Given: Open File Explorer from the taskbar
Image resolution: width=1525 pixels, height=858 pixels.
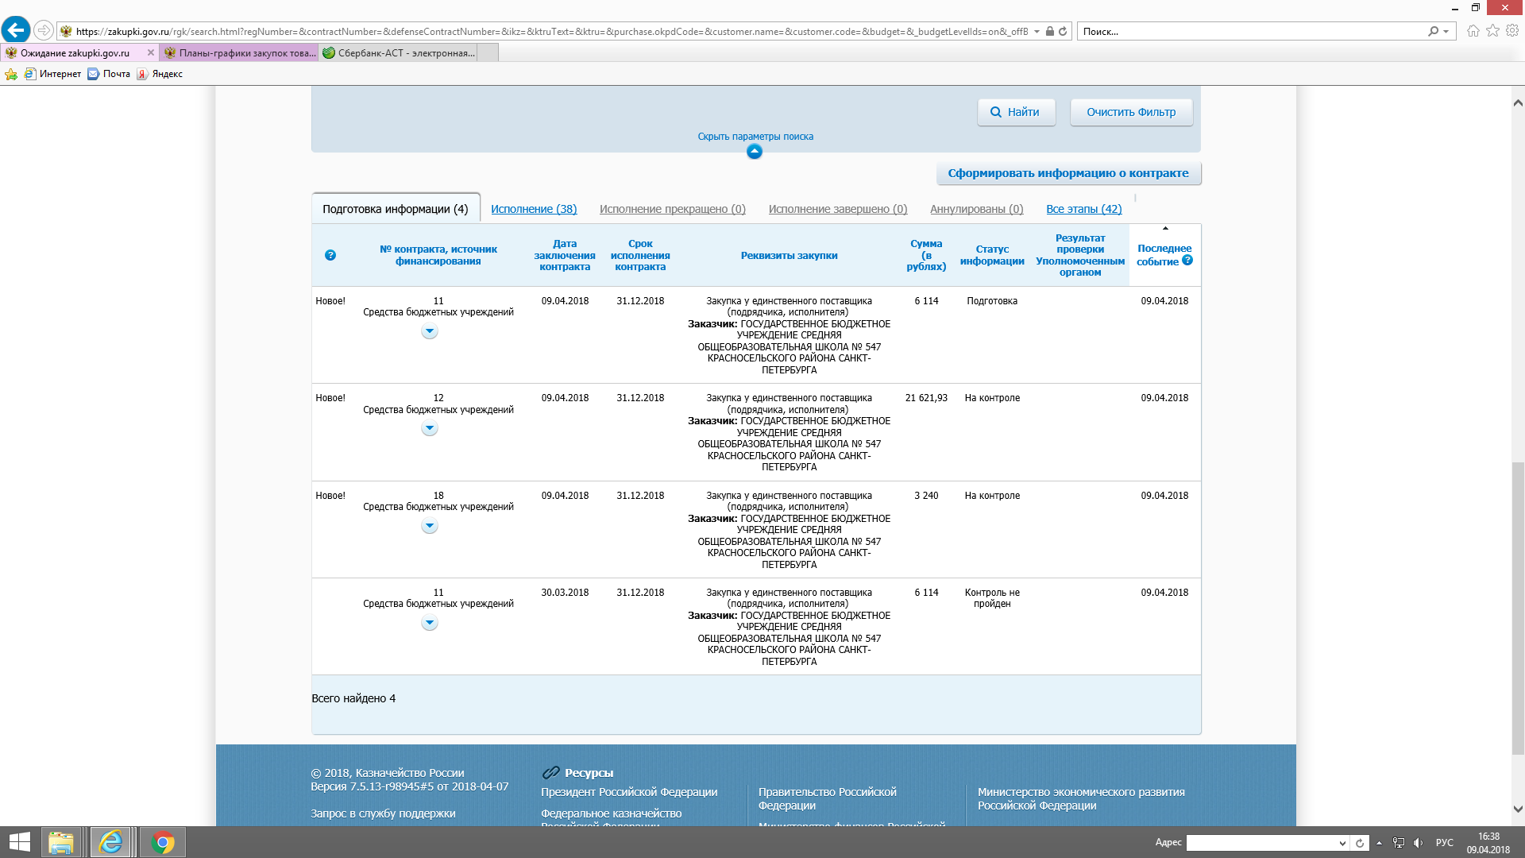Looking at the screenshot, I should [61, 842].
